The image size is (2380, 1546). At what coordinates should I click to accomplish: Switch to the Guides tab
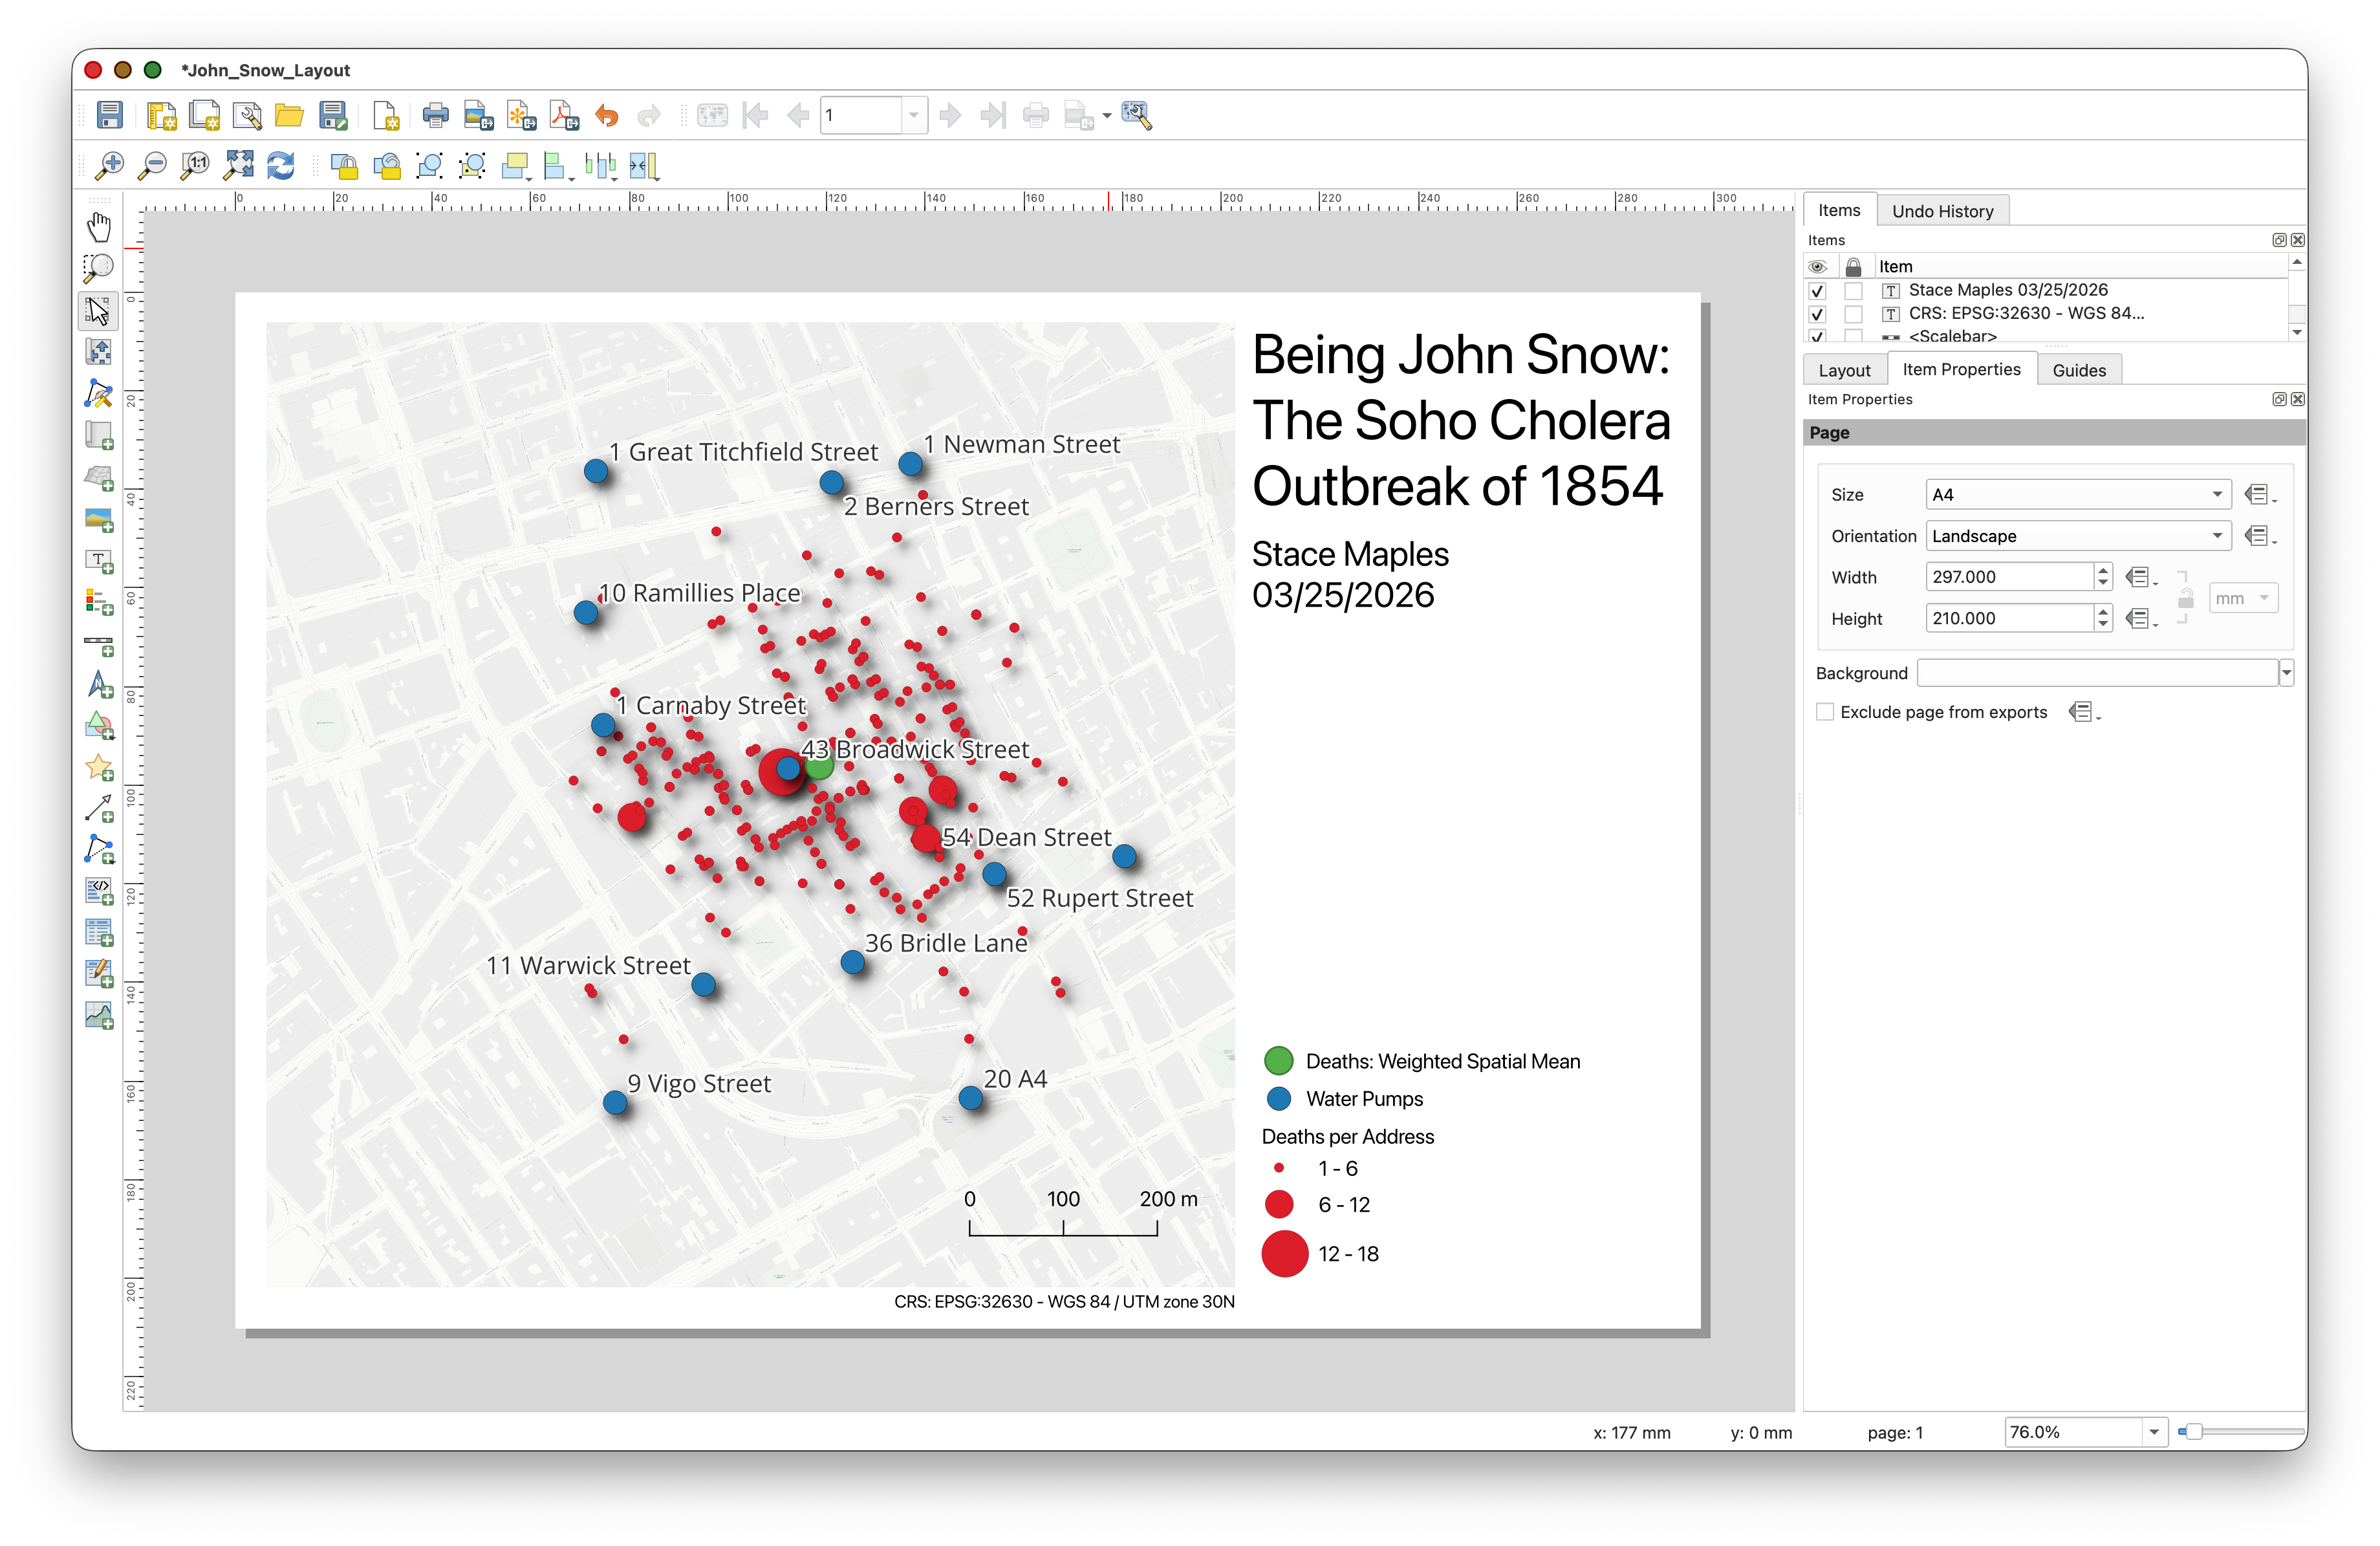2078,370
